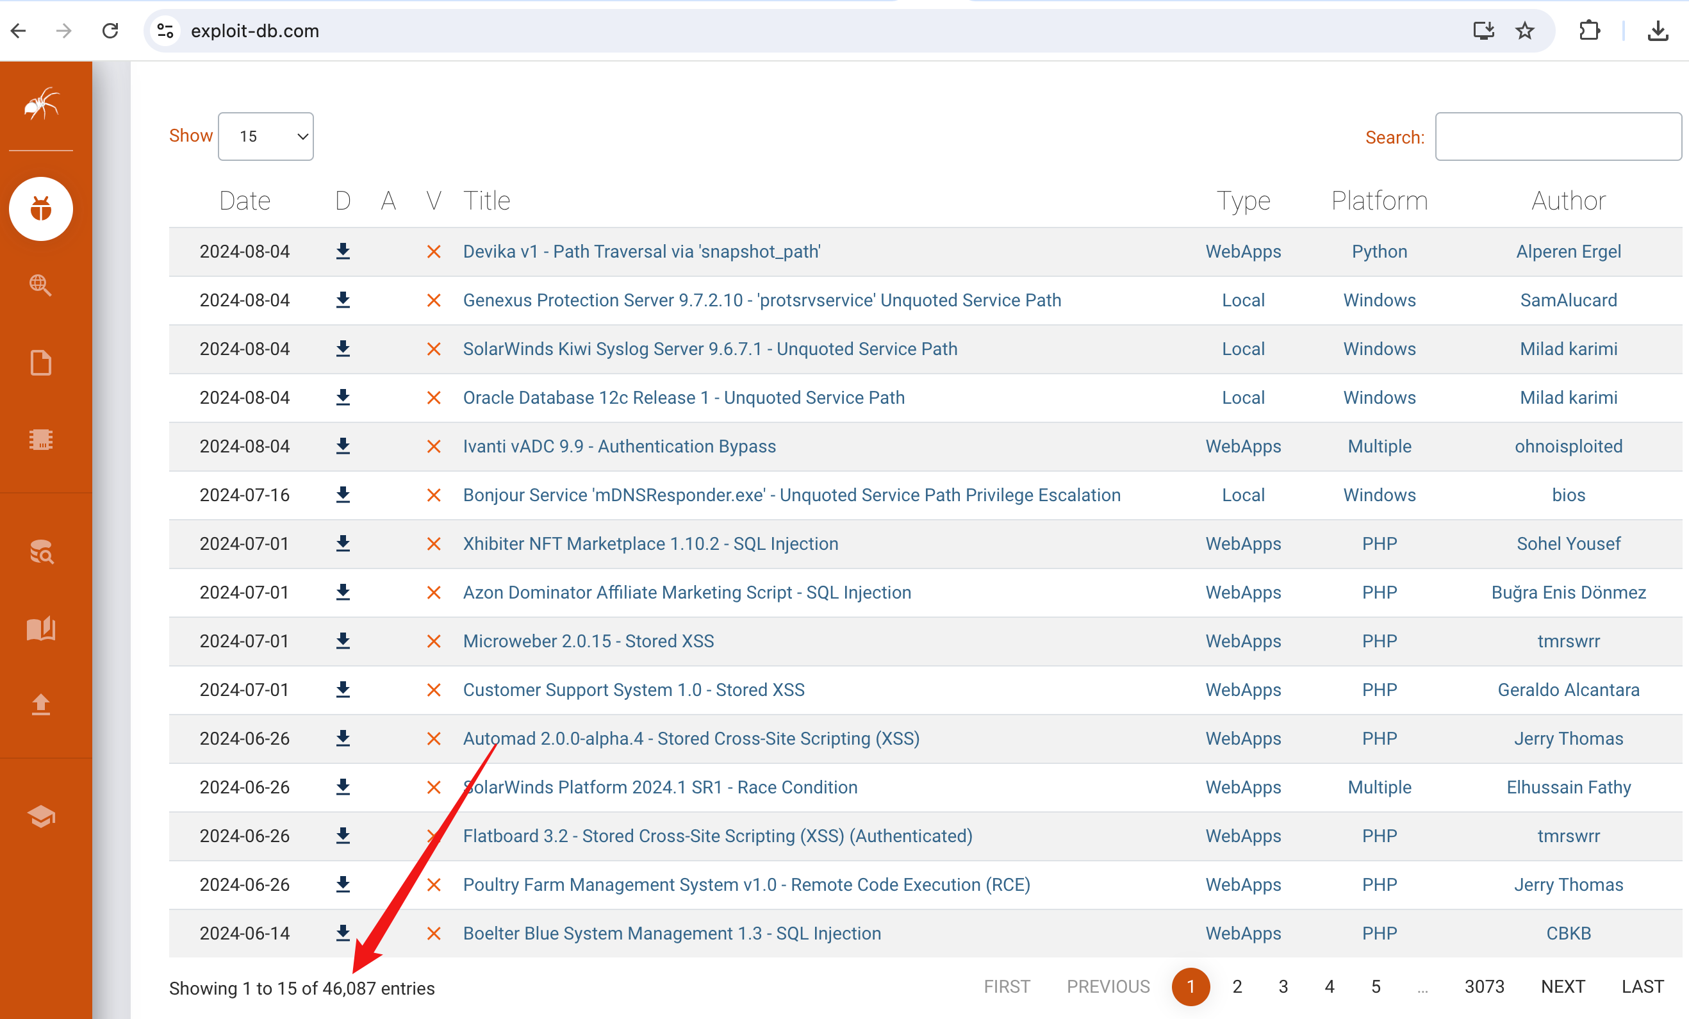Bookmark this page with the star icon
The height and width of the screenshot is (1019, 1689).
pyautogui.click(x=1524, y=31)
